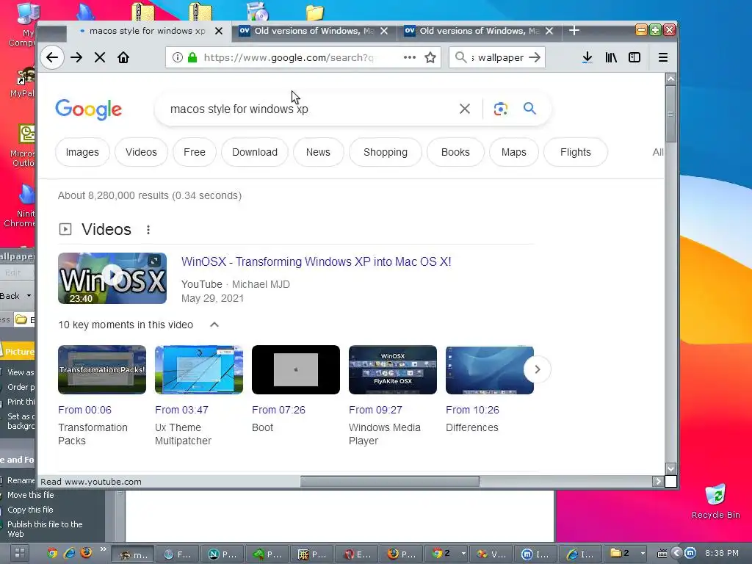The width and height of the screenshot is (752, 564).
Task: Click the Google logo
Action: [89, 109]
